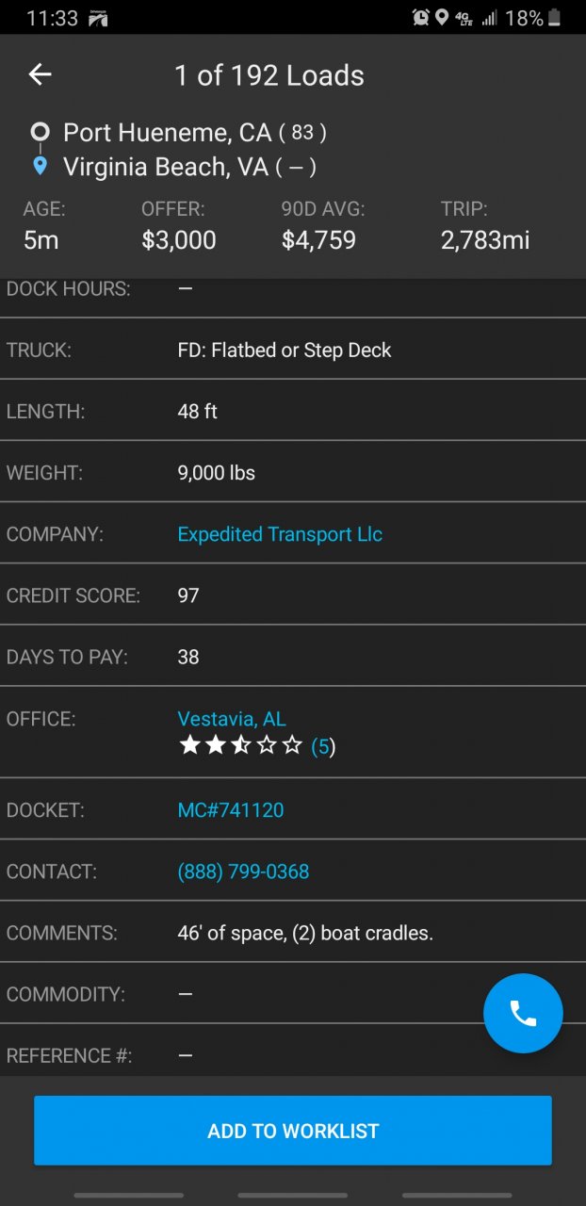Open Expedited Transport Llc company link
The width and height of the screenshot is (586, 1206).
point(280,534)
